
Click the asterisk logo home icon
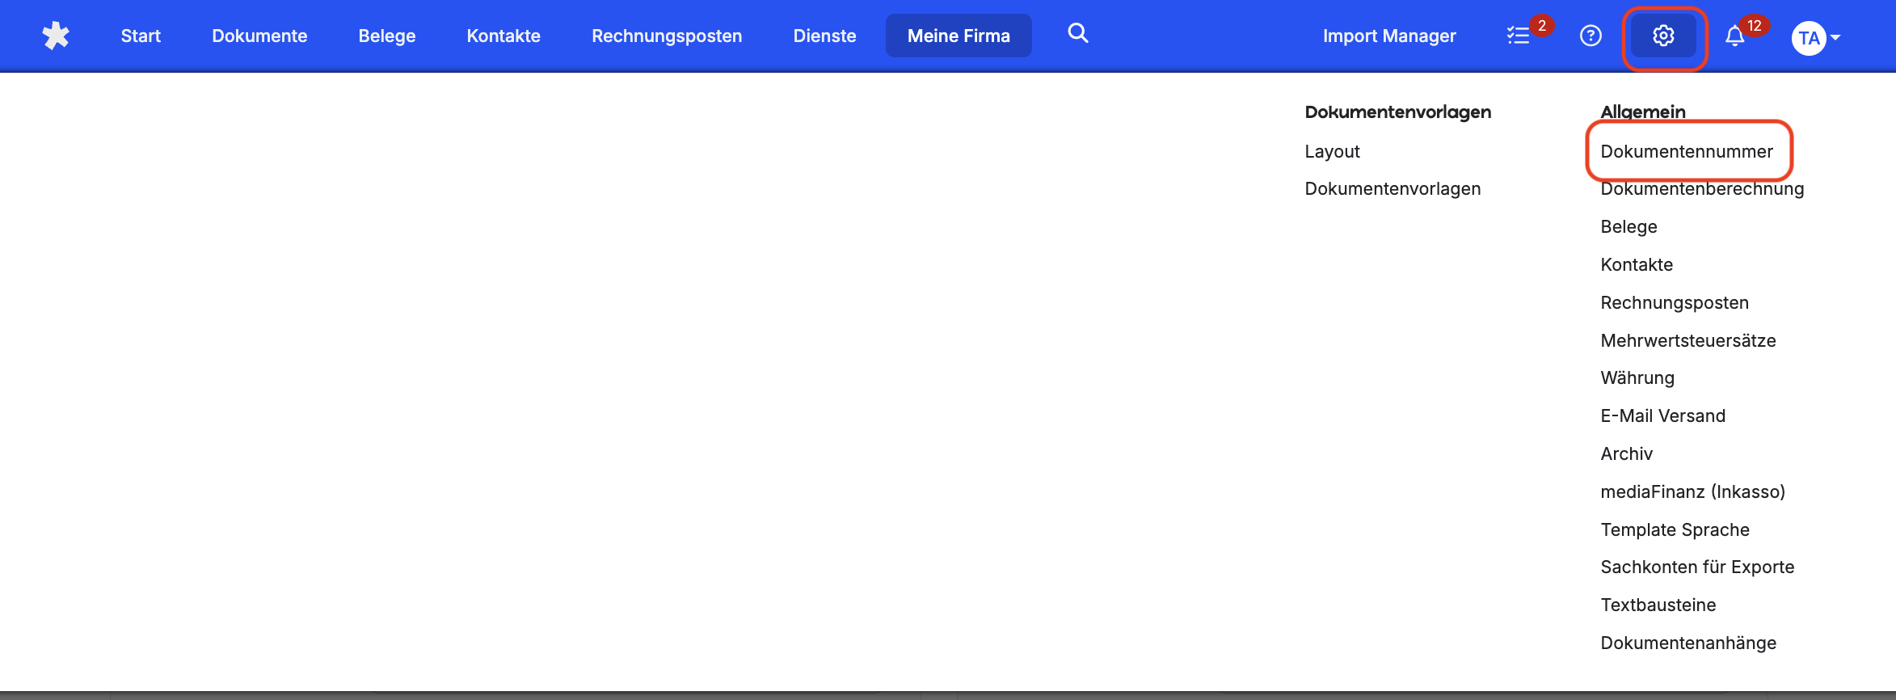[x=56, y=36]
